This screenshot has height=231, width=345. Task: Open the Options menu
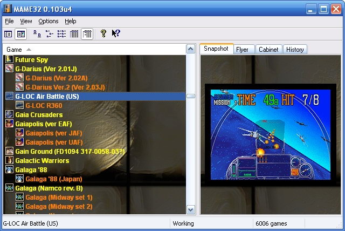point(49,21)
